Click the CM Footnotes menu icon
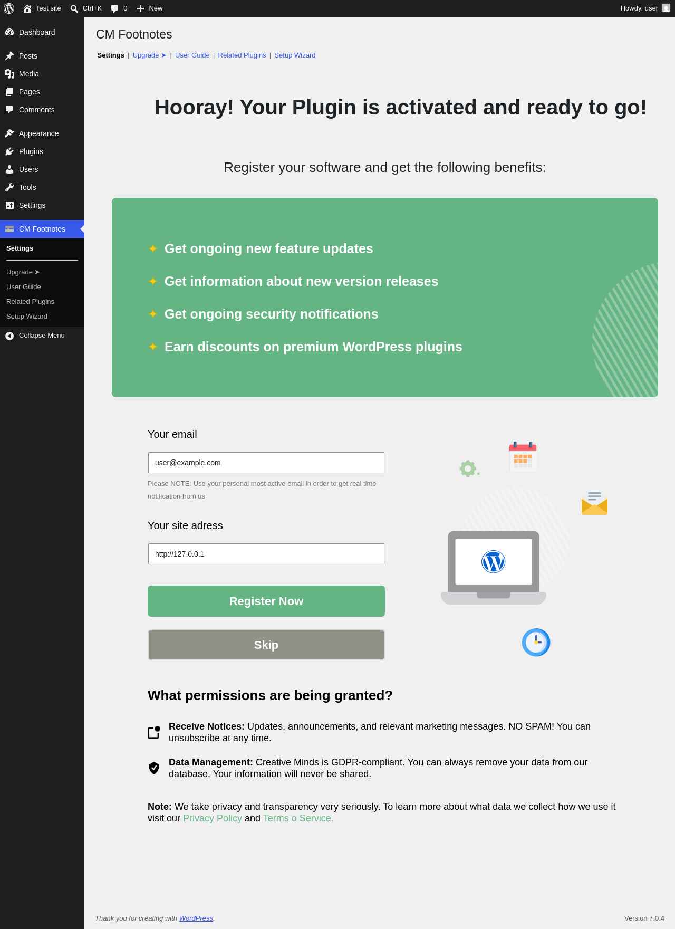Viewport: 675px width, 929px height. coord(9,229)
